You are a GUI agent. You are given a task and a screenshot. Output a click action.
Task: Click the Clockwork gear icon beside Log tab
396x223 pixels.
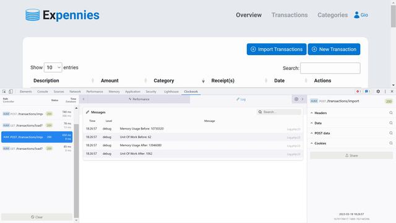[x=296, y=99]
